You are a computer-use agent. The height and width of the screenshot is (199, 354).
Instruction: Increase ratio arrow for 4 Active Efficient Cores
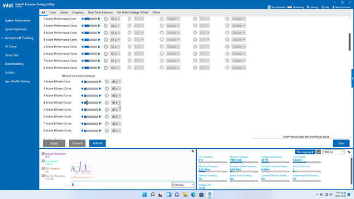click(x=100, y=102)
